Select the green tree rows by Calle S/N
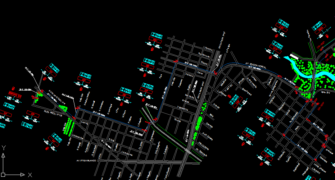335x180 pixels. (x=69, y=127)
